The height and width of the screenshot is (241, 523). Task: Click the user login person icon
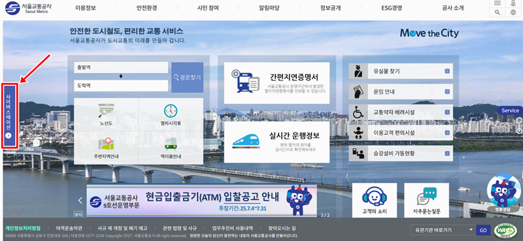click(513, 3)
